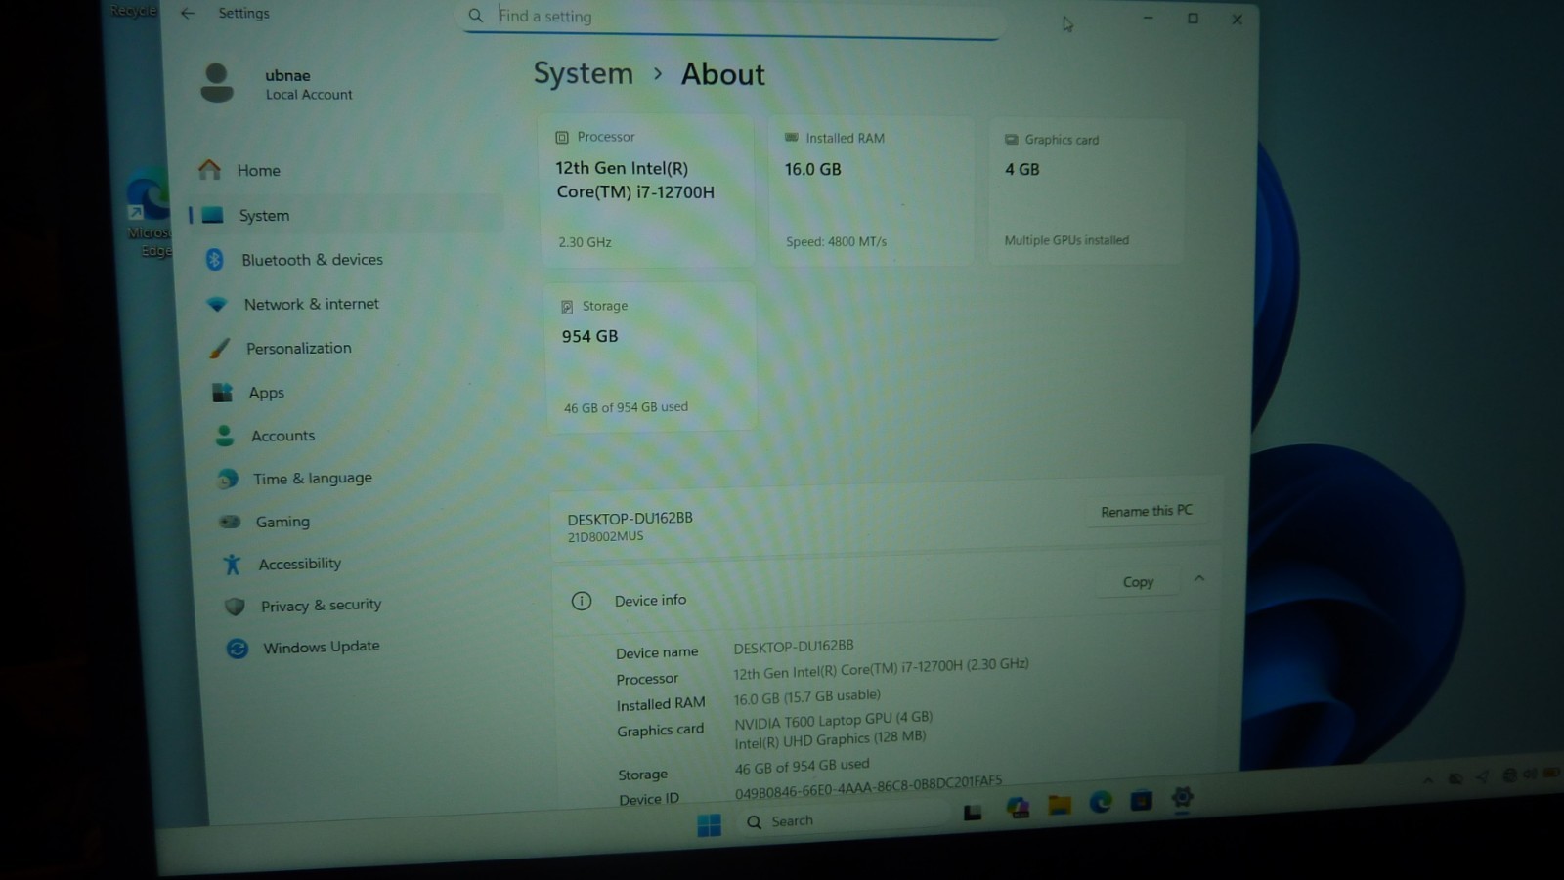Viewport: 1564px width, 880px height.
Task: Open the Graphics card info card
Action: (1086, 191)
